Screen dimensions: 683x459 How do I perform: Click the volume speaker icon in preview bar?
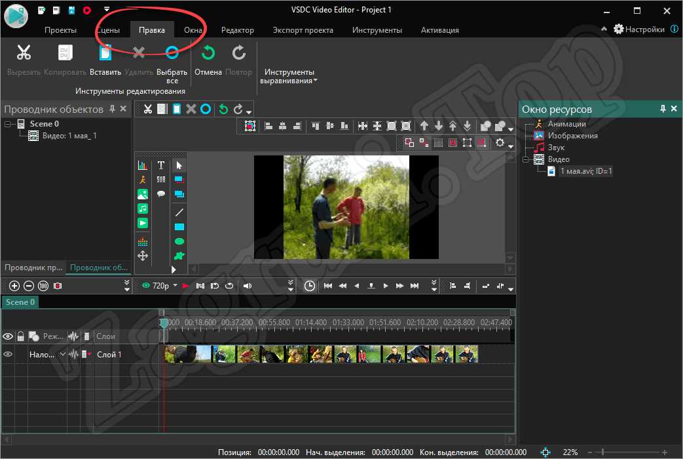pos(247,286)
